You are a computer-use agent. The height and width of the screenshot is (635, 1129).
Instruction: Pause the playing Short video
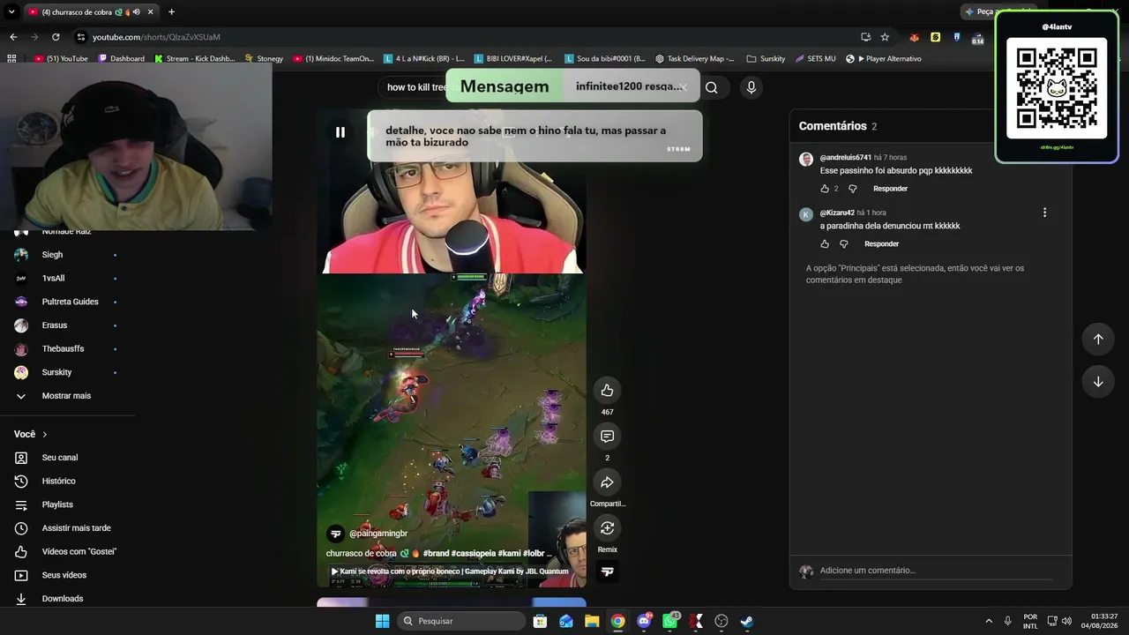coord(340,132)
